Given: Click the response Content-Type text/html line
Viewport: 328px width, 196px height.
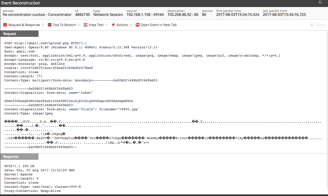Looking at the screenshot, I should pos(42,187).
